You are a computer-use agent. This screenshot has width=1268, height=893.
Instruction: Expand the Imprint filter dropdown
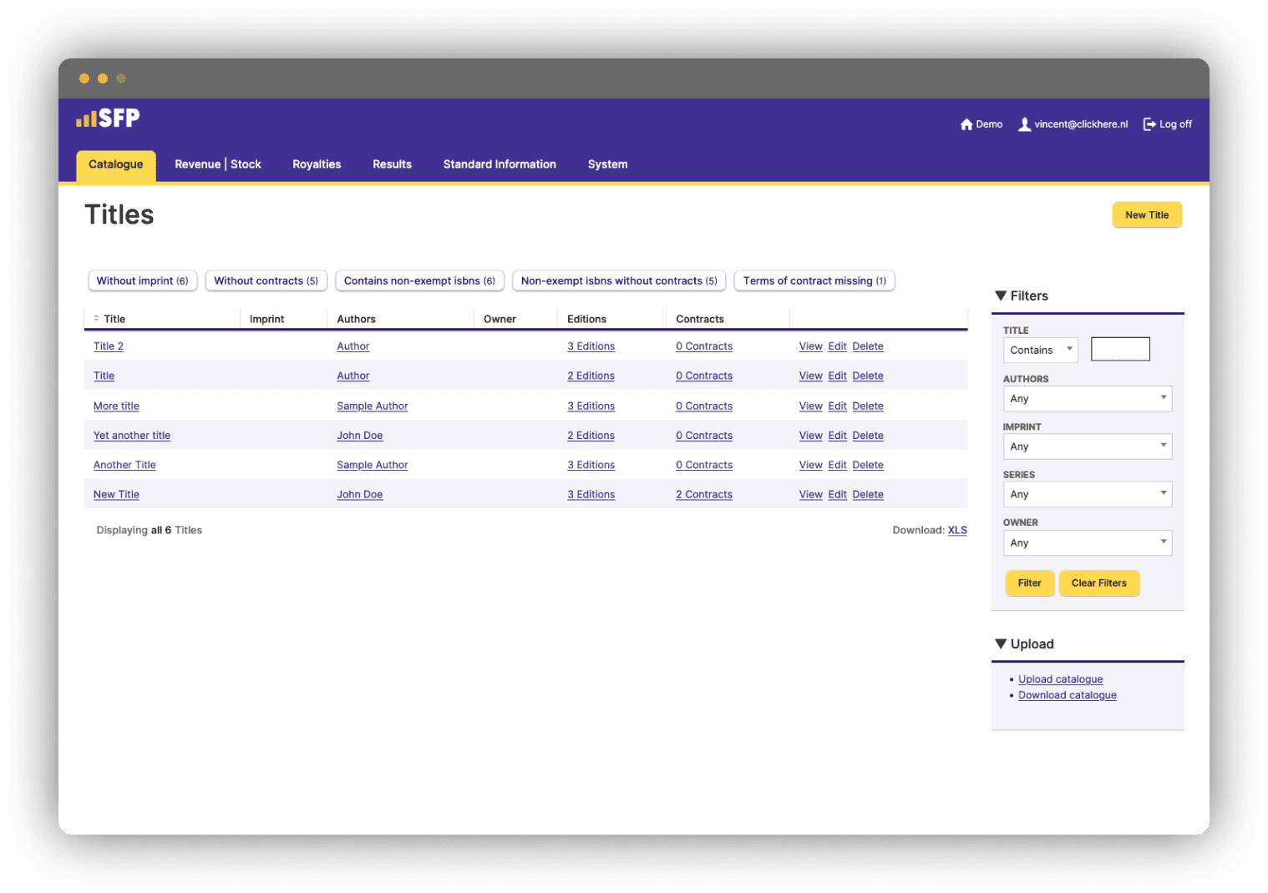tap(1087, 446)
